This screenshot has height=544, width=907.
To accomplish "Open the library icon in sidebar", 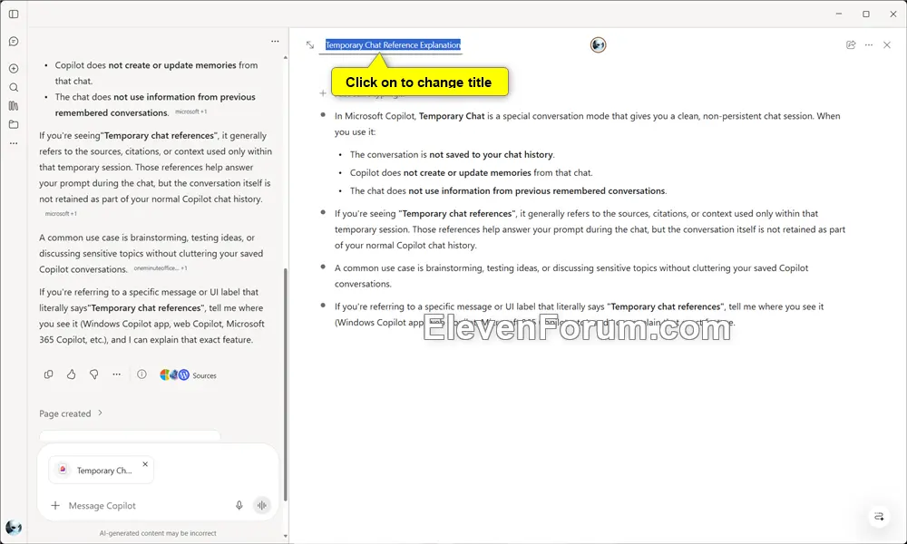I will click(x=14, y=106).
